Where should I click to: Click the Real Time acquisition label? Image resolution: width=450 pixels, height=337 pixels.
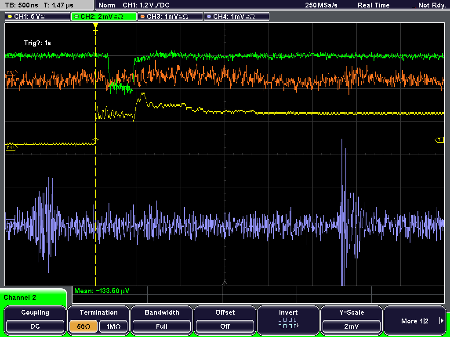[374, 5]
